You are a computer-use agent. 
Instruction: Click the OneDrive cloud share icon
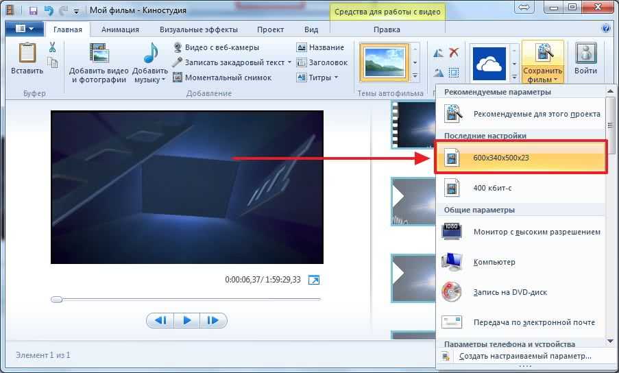489,64
